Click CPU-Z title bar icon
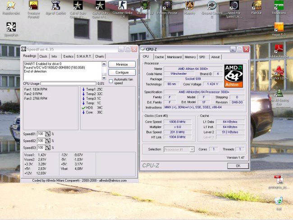The width and height of the screenshot is (293, 220). [143, 49]
